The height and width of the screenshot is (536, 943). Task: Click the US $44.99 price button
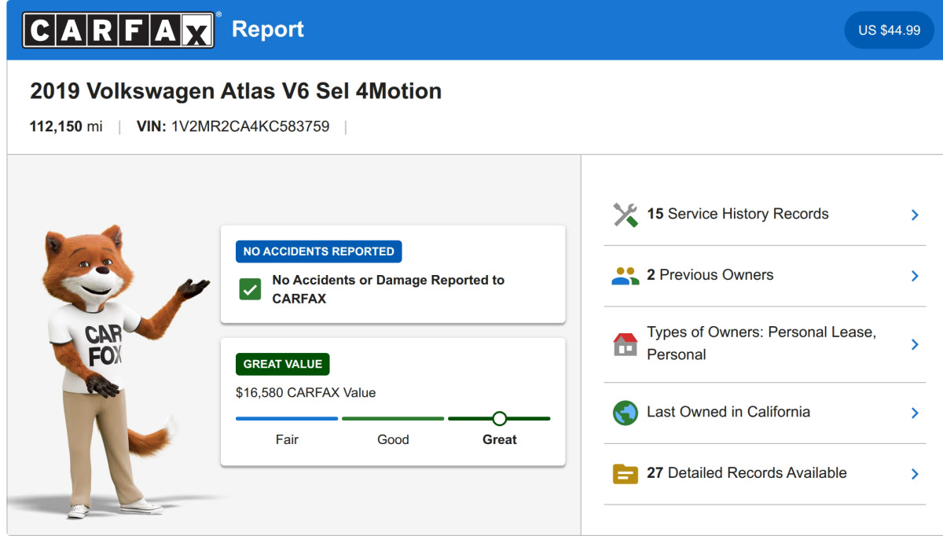(889, 30)
